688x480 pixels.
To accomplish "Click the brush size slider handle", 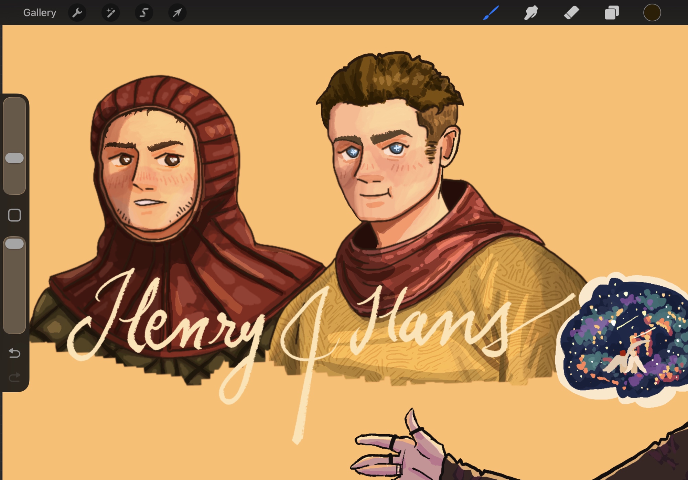I will coord(14,158).
